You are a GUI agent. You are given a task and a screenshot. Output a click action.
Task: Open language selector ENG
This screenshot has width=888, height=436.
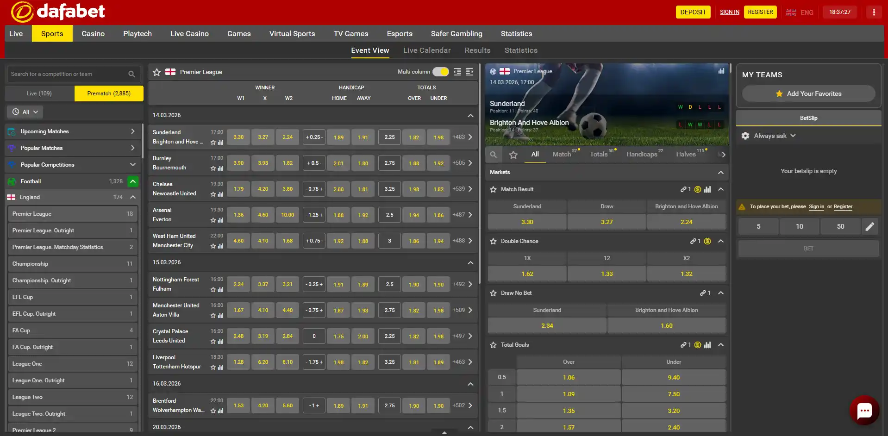800,12
